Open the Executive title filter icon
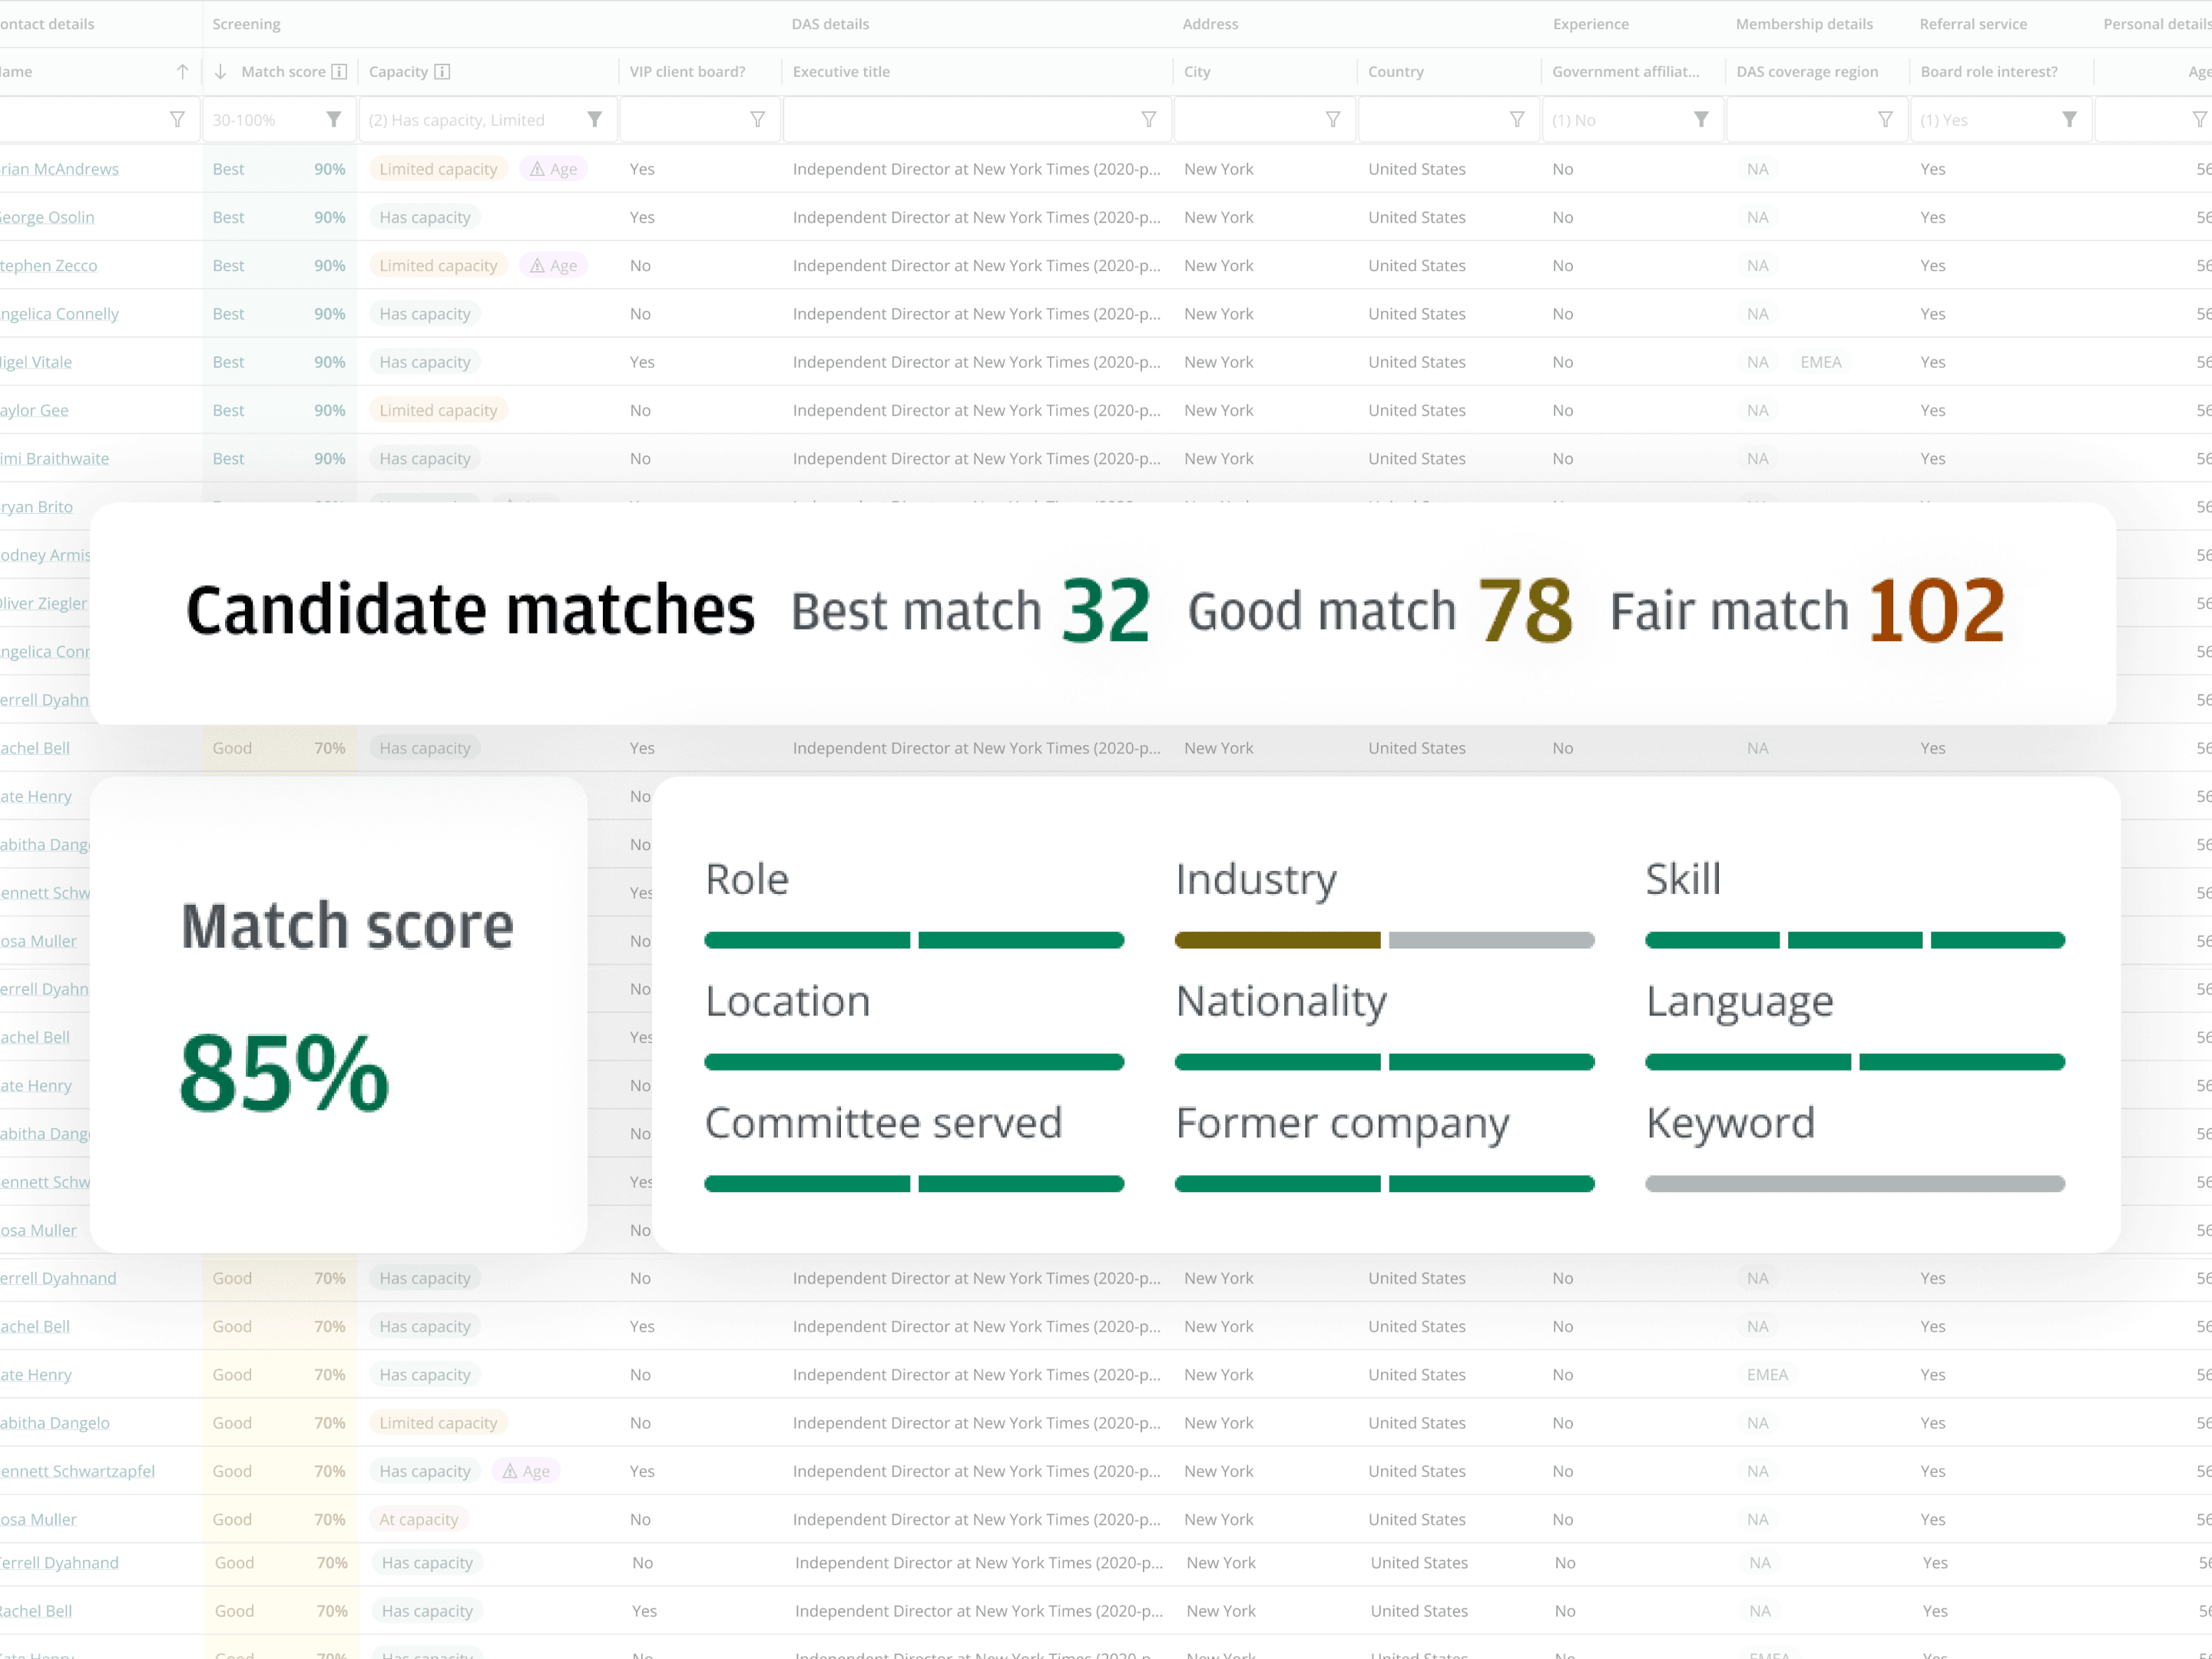The height and width of the screenshot is (1659, 2212). coord(1148,120)
